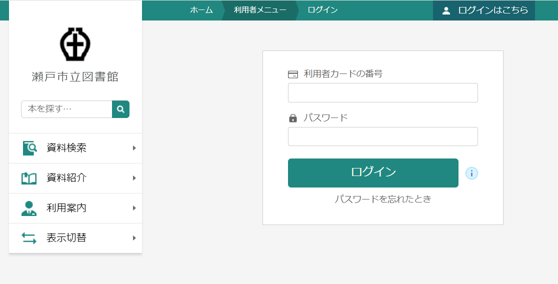This screenshot has width=558, height=284.
Task: Focus the 利用者カードの番号 input field
Action: 383,93
